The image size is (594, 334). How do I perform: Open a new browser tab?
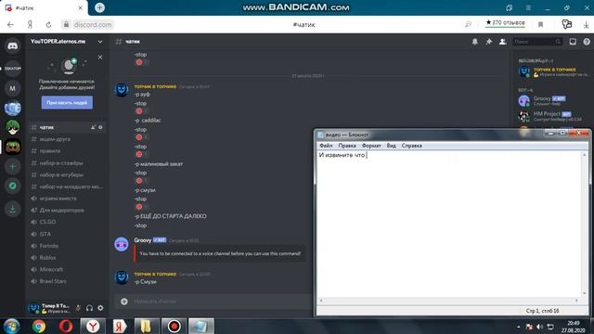99,7
